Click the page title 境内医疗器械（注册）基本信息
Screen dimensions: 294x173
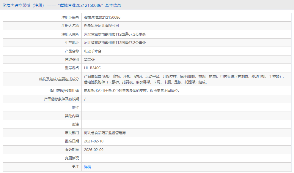(x=64, y=5)
